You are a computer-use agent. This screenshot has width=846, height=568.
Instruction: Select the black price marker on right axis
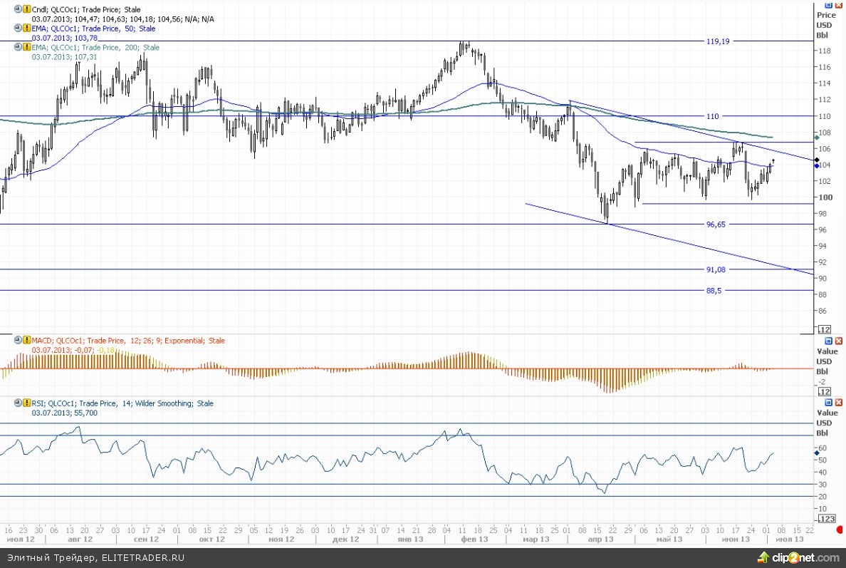(x=816, y=160)
